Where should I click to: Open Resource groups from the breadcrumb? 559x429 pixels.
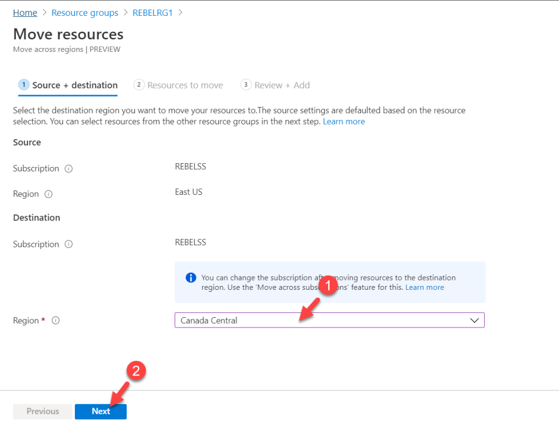[85, 13]
